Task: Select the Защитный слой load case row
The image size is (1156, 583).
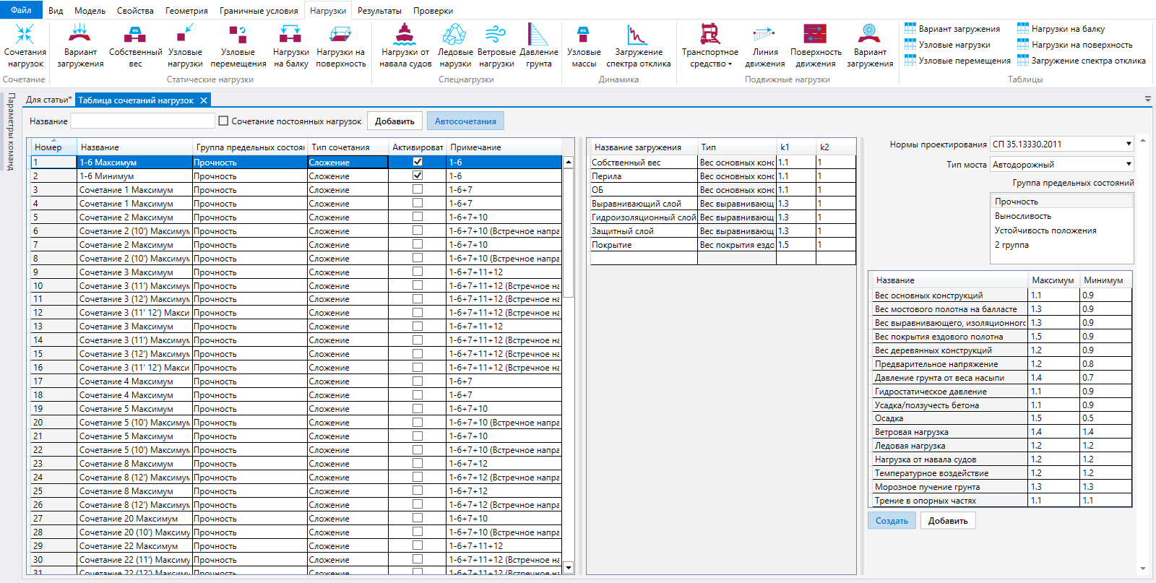Action: 723,231
